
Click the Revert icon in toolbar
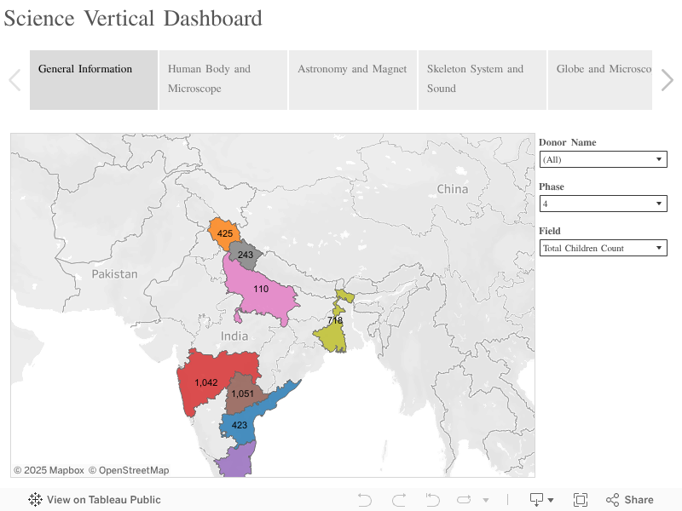tap(432, 500)
